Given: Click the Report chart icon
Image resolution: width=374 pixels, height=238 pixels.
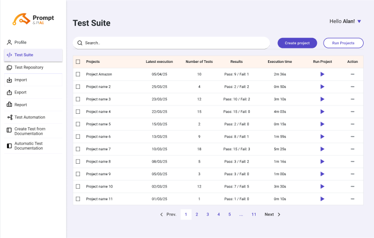Looking at the screenshot, I should pos(9,105).
